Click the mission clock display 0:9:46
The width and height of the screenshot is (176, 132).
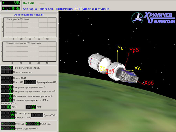(x=11, y=8)
